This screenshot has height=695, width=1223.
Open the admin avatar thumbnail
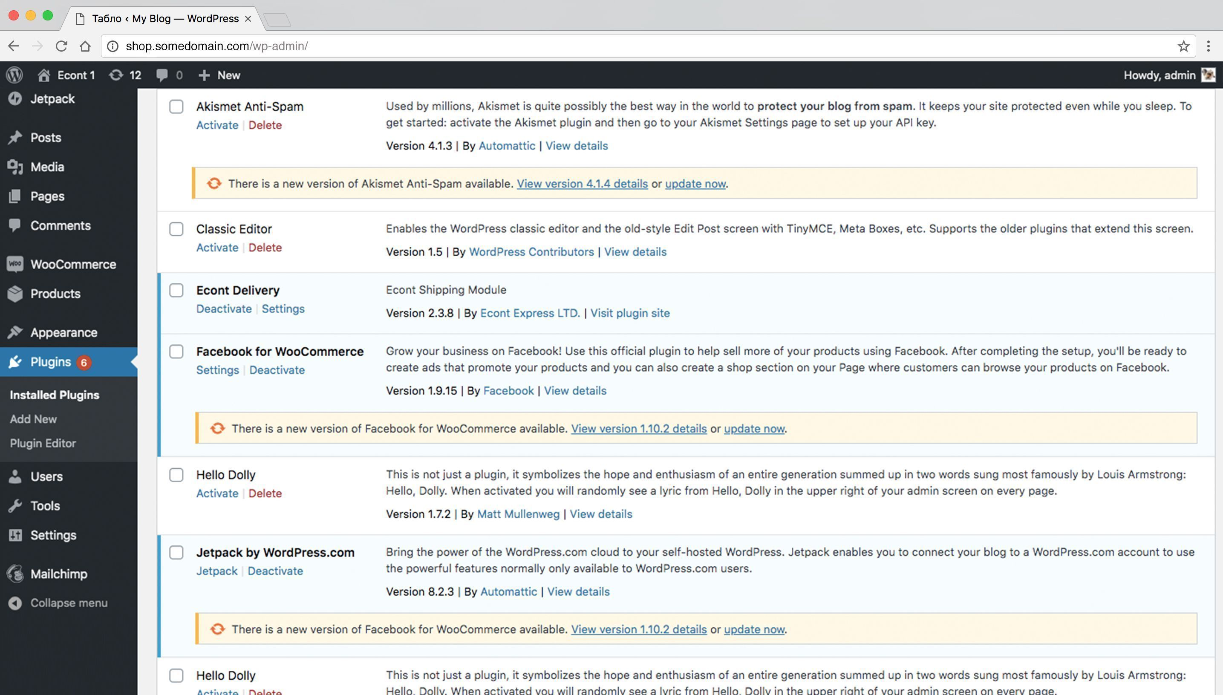pos(1208,75)
